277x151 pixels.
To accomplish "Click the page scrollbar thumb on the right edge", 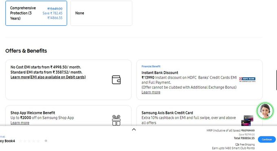I will 277,80.
